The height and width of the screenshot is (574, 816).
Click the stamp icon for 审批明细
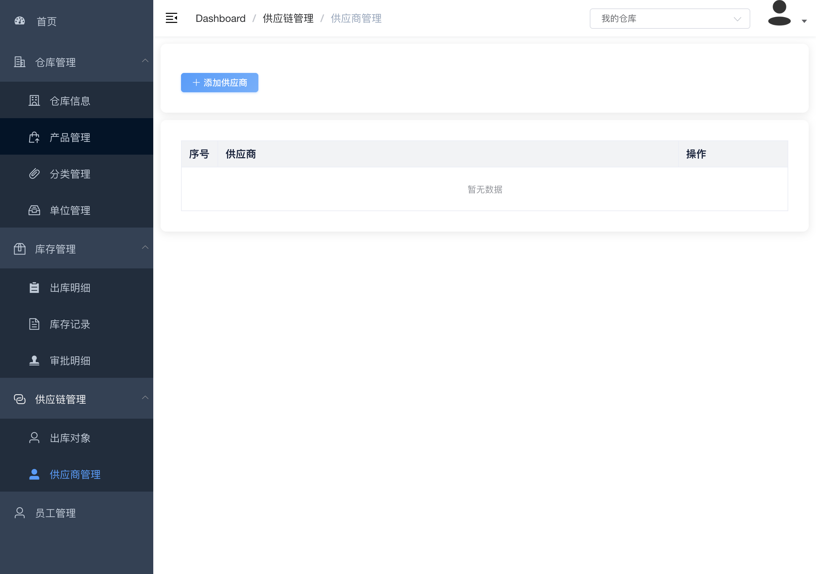click(34, 361)
